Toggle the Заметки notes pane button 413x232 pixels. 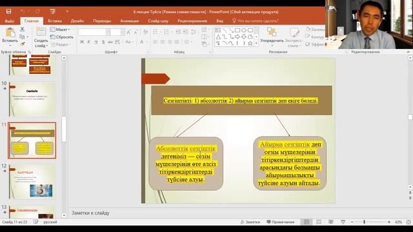(250, 222)
